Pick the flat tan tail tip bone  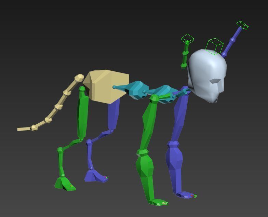[x=24, y=129]
